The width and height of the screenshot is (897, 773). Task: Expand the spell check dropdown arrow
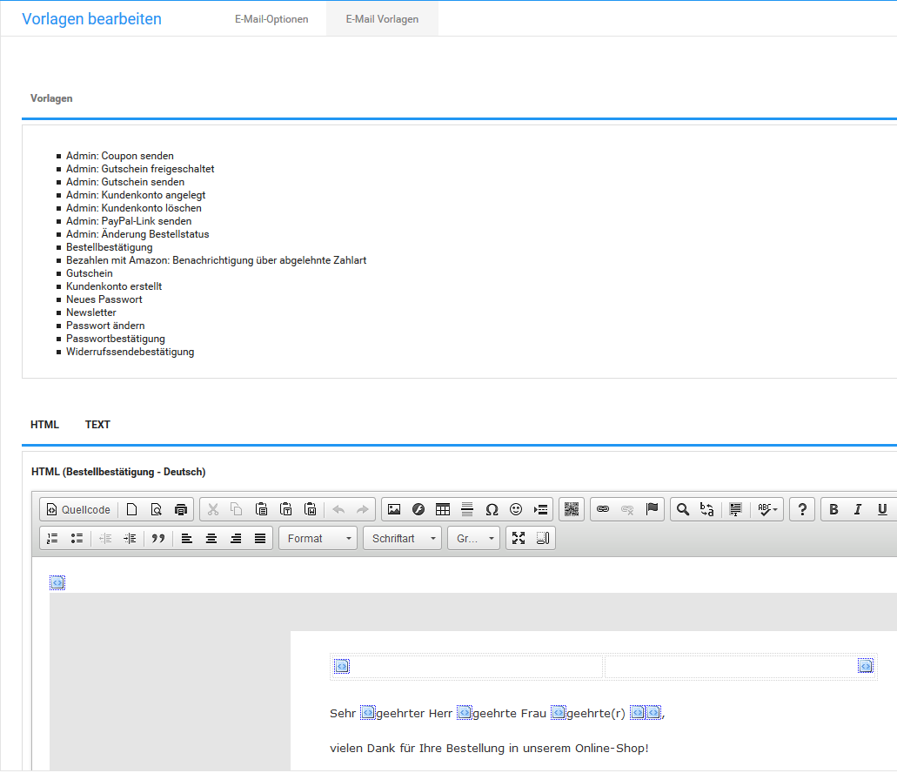point(774,509)
